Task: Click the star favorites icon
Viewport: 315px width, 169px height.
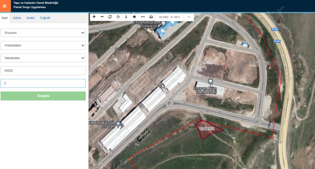Action: [134, 17]
